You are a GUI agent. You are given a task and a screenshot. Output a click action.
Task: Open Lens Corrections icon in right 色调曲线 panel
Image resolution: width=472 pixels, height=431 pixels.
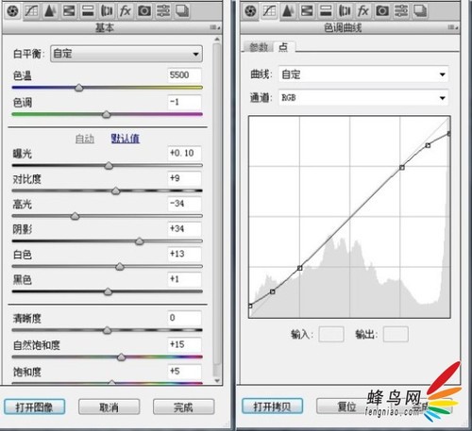pyautogui.click(x=345, y=11)
